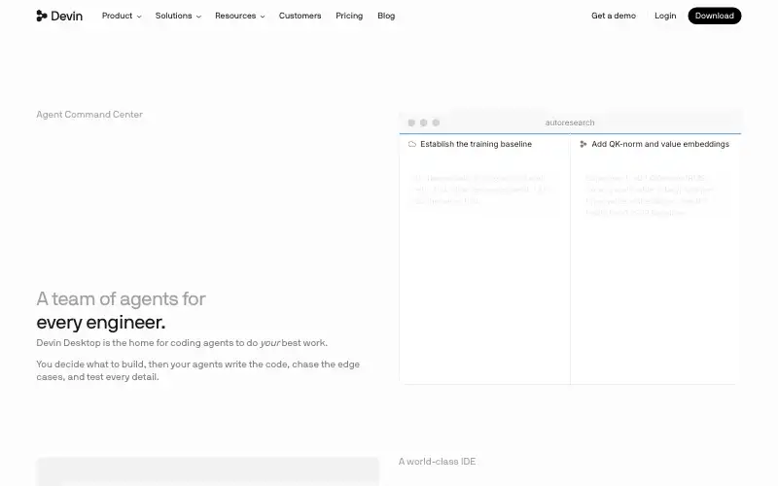The width and height of the screenshot is (778, 486).
Task: Click Get a demo link
Action: point(614,16)
